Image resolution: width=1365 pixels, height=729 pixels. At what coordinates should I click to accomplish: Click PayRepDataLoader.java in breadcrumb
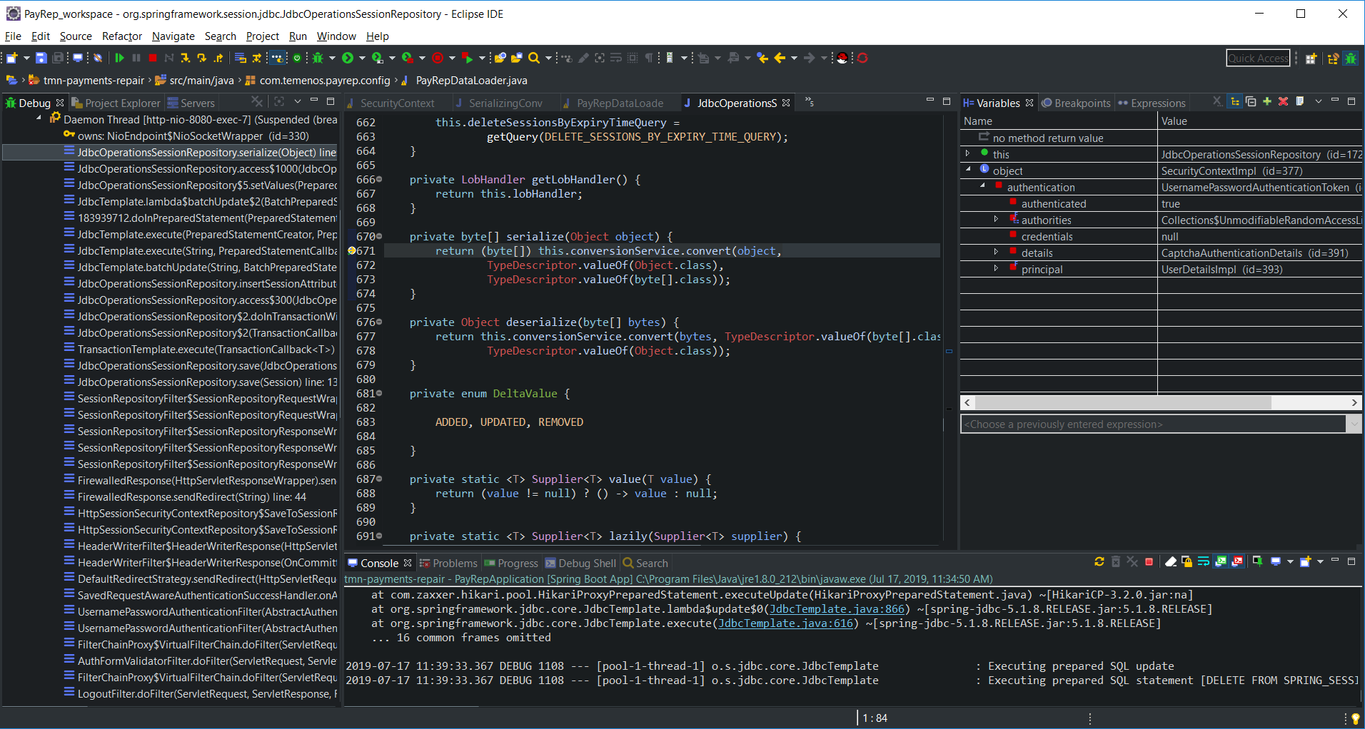(471, 81)
